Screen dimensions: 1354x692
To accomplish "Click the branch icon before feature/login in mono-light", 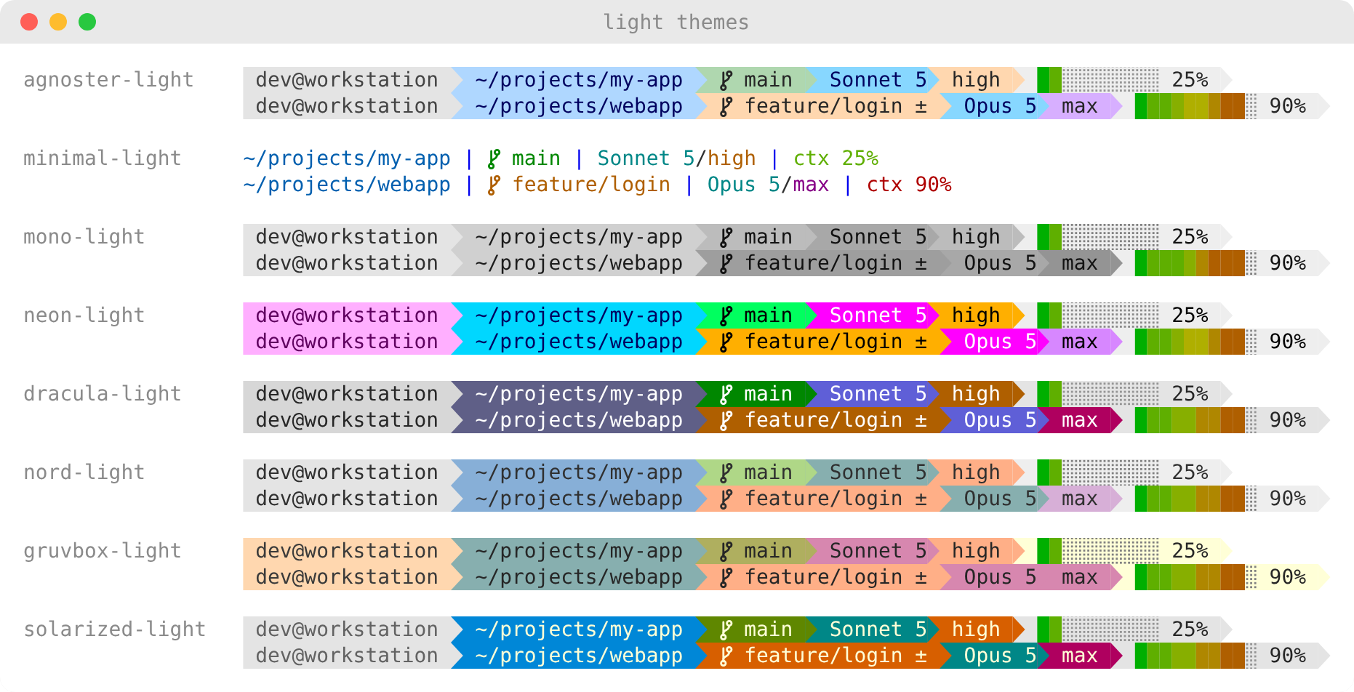I will click(x=726, y=263).
